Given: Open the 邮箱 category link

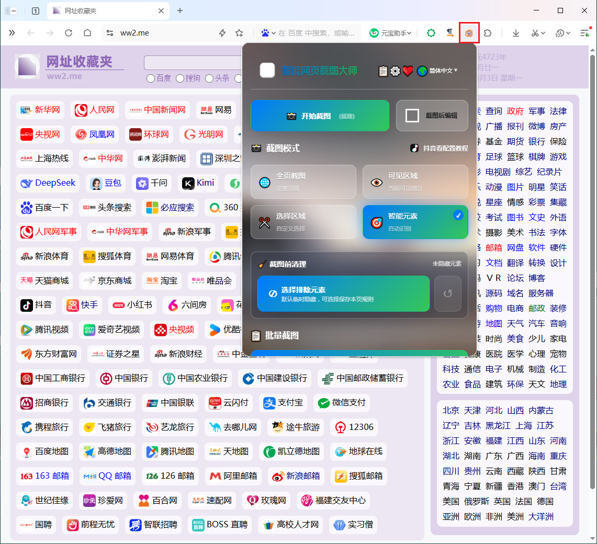Looking at the screenshot, I should point(494,248).
